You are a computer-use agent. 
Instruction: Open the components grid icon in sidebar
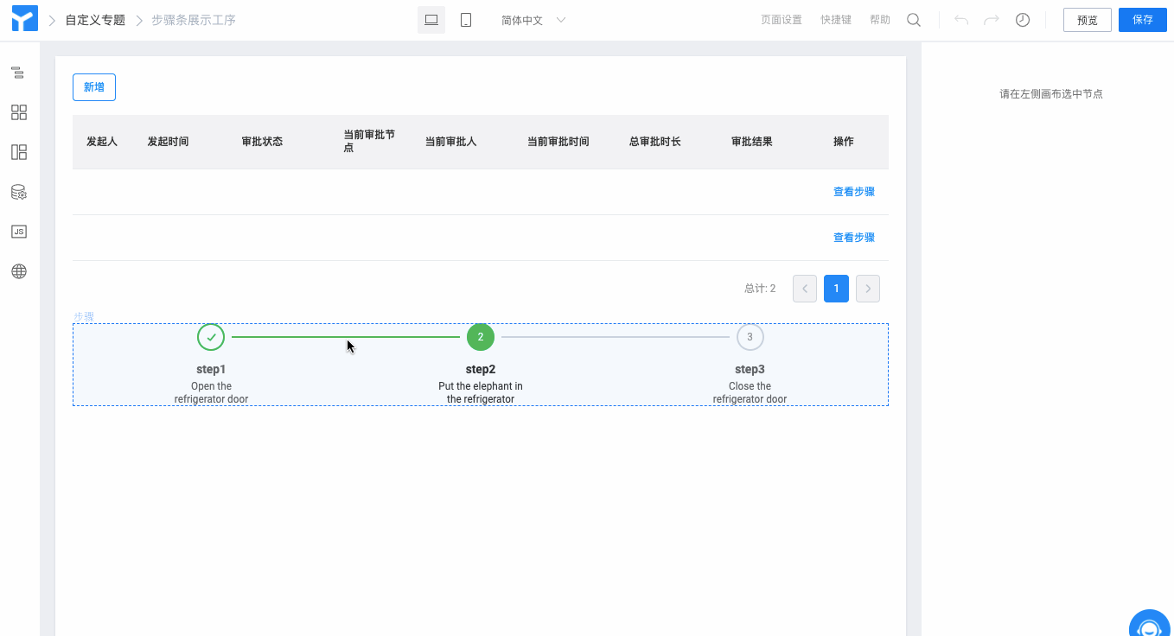[x=18, y=112]
